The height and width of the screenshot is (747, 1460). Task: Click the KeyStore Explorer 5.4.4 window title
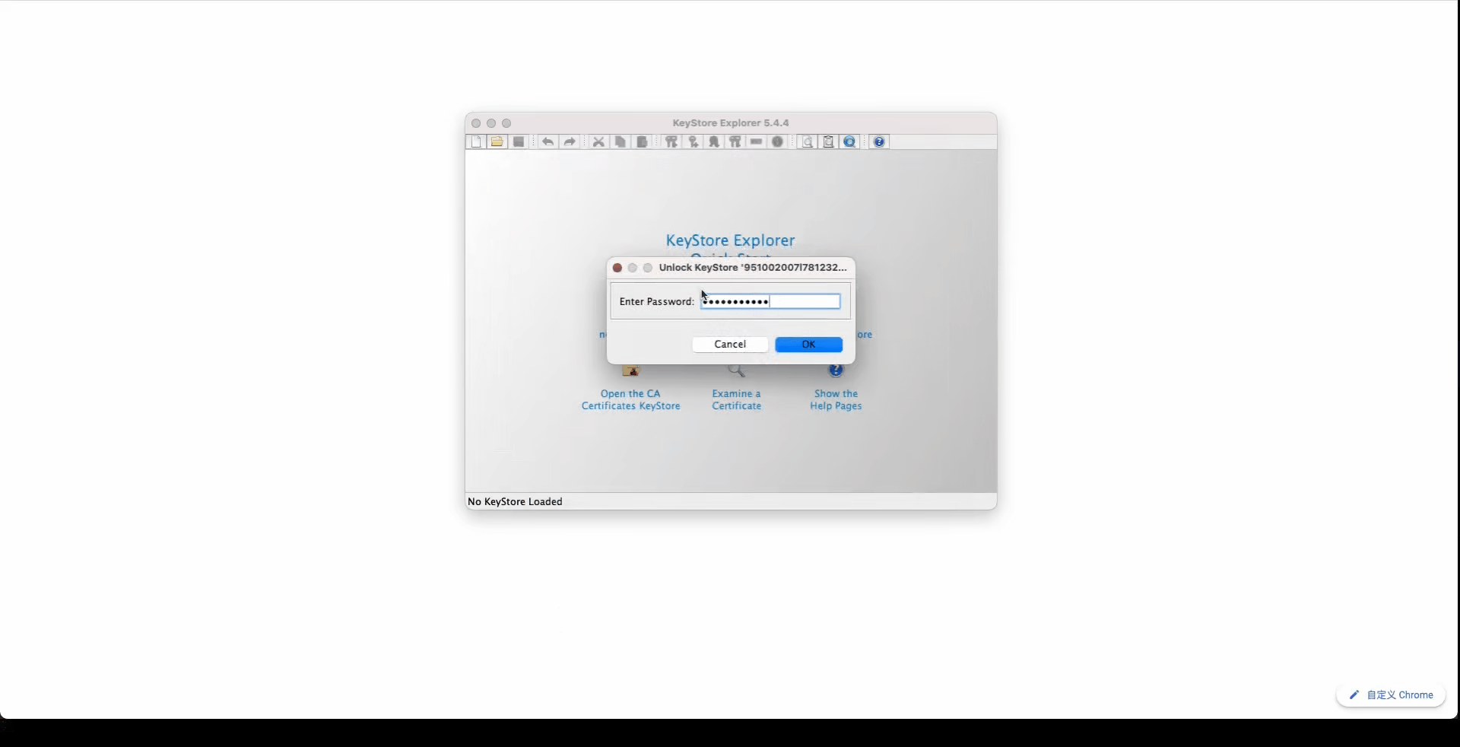731,123
